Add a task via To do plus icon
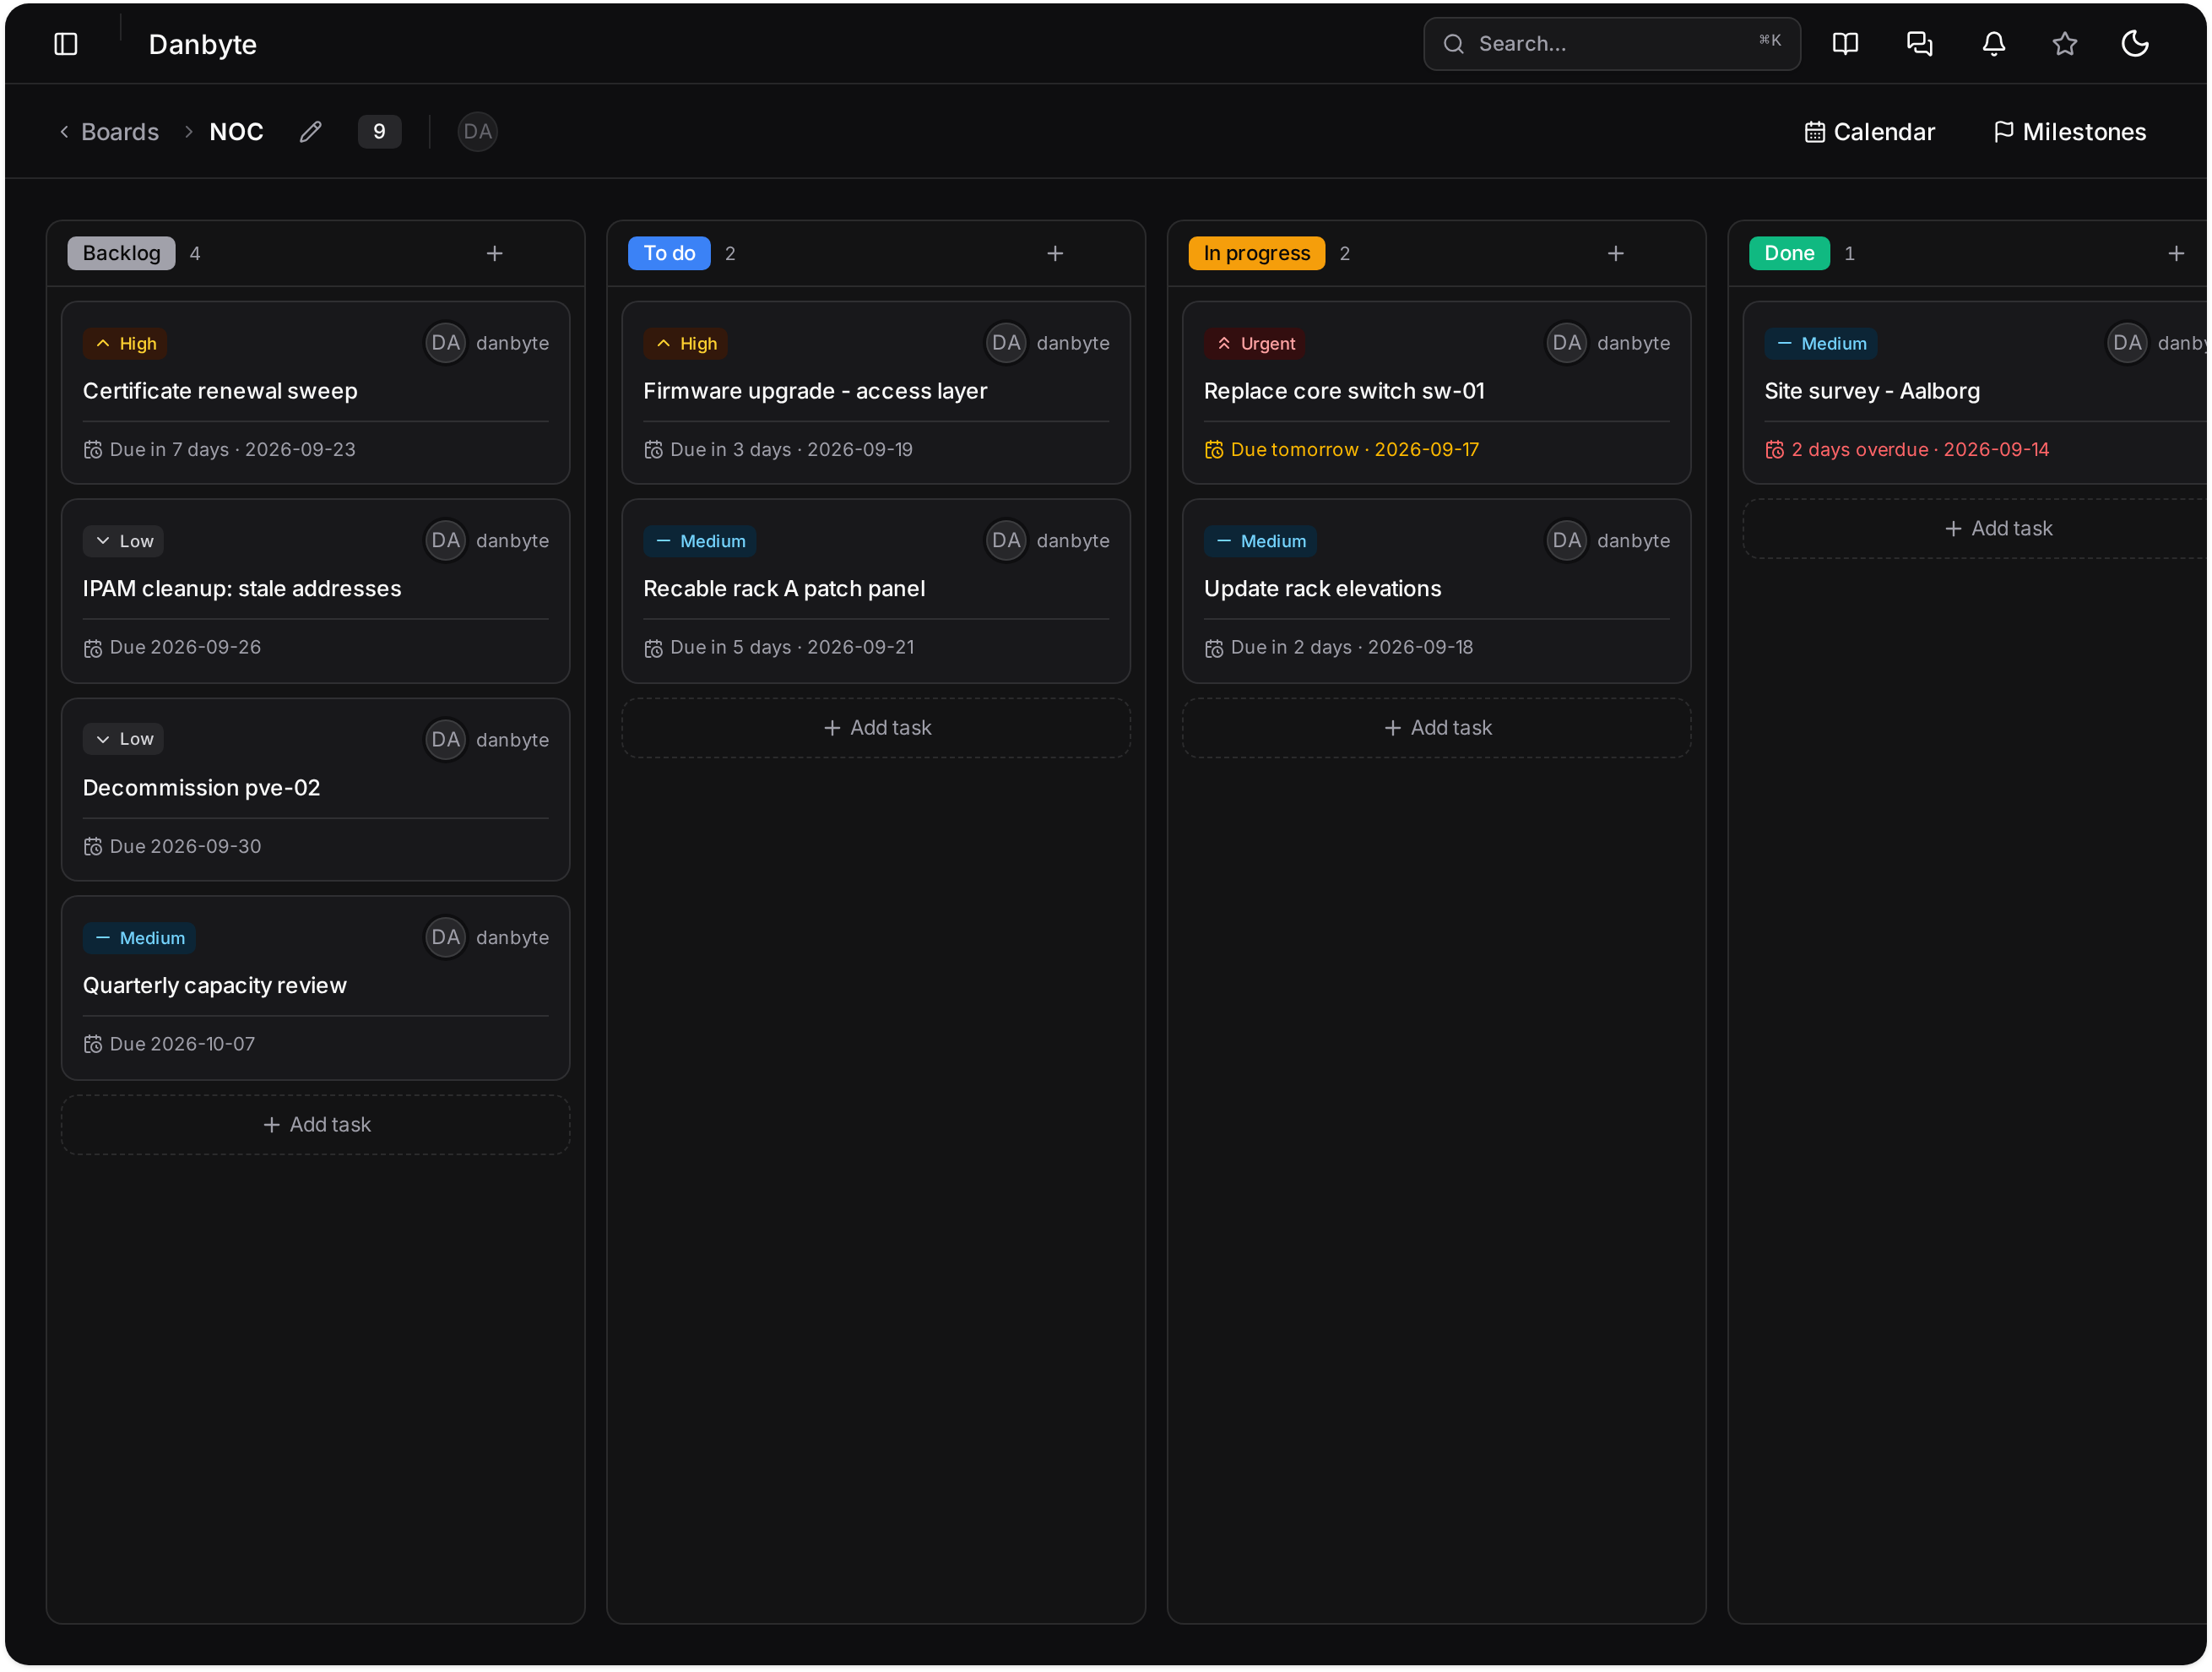 click(1055, 254)
